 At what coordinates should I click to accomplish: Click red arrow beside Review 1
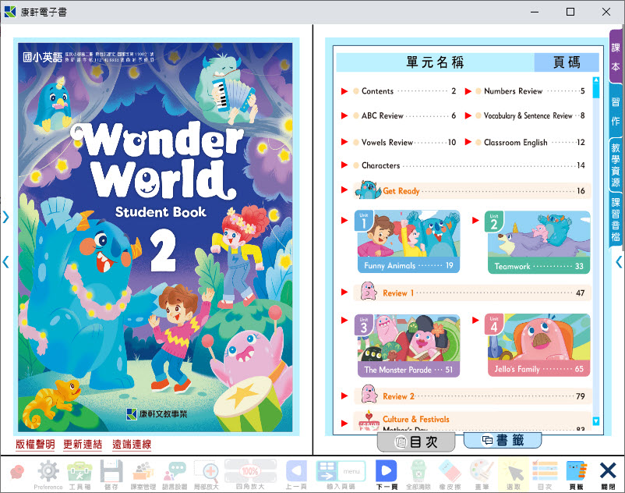point(344,293)
